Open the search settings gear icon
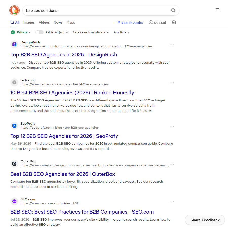The image size is (228, 228). point(174,22)
